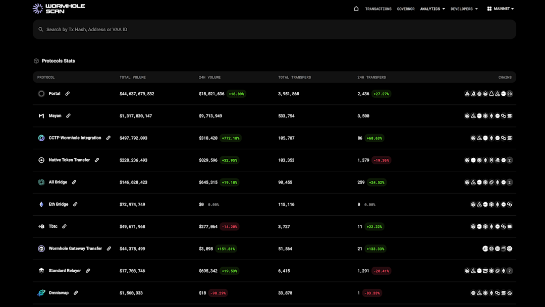Open the external link next to Mayan
Image resolution: width=545 pixels, height=307 pixels.
(x=69, y=115)
